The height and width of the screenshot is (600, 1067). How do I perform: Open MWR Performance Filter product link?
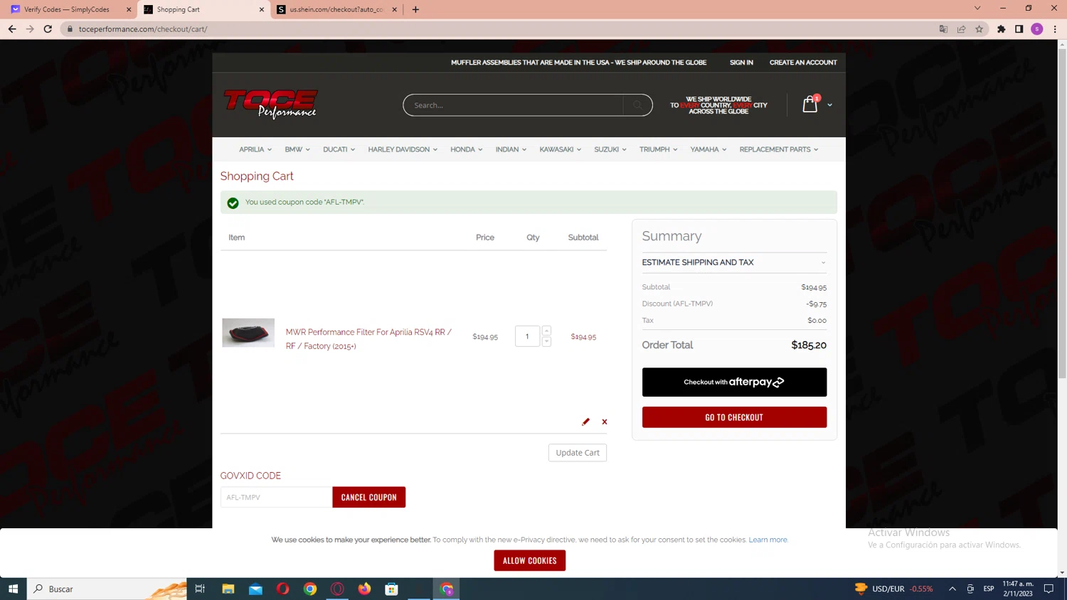click(x=368, y=339)
